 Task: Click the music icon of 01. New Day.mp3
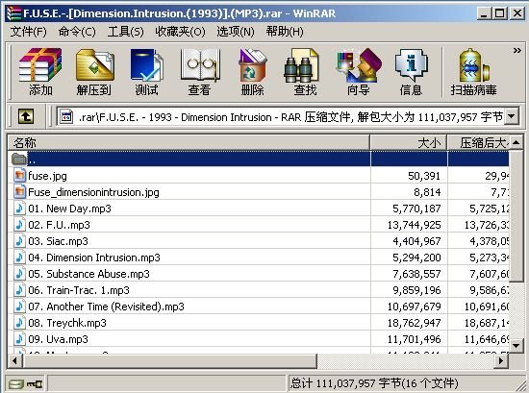[19, 208]
